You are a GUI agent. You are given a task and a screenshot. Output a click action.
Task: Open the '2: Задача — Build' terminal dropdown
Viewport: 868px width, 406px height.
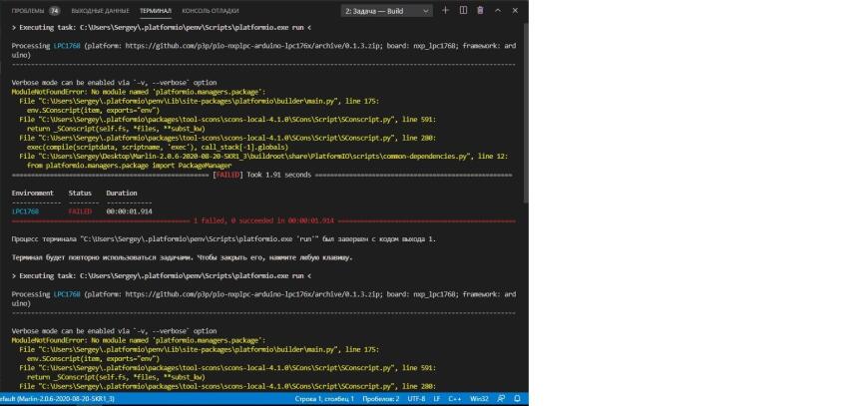pyautogui.click(x=386, y=11)
